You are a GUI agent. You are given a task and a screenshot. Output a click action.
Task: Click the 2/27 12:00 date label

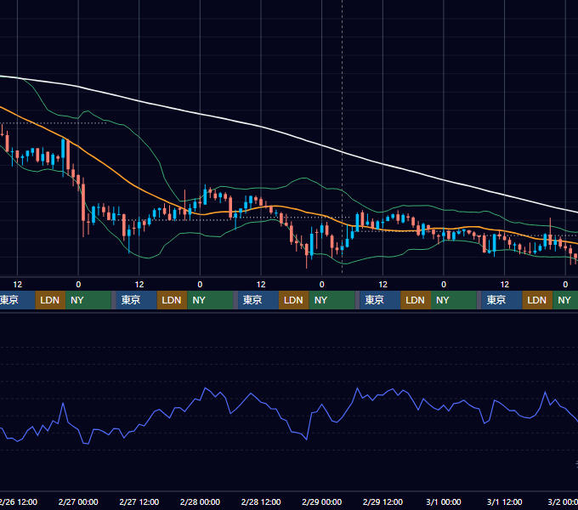tap(139, 501)
